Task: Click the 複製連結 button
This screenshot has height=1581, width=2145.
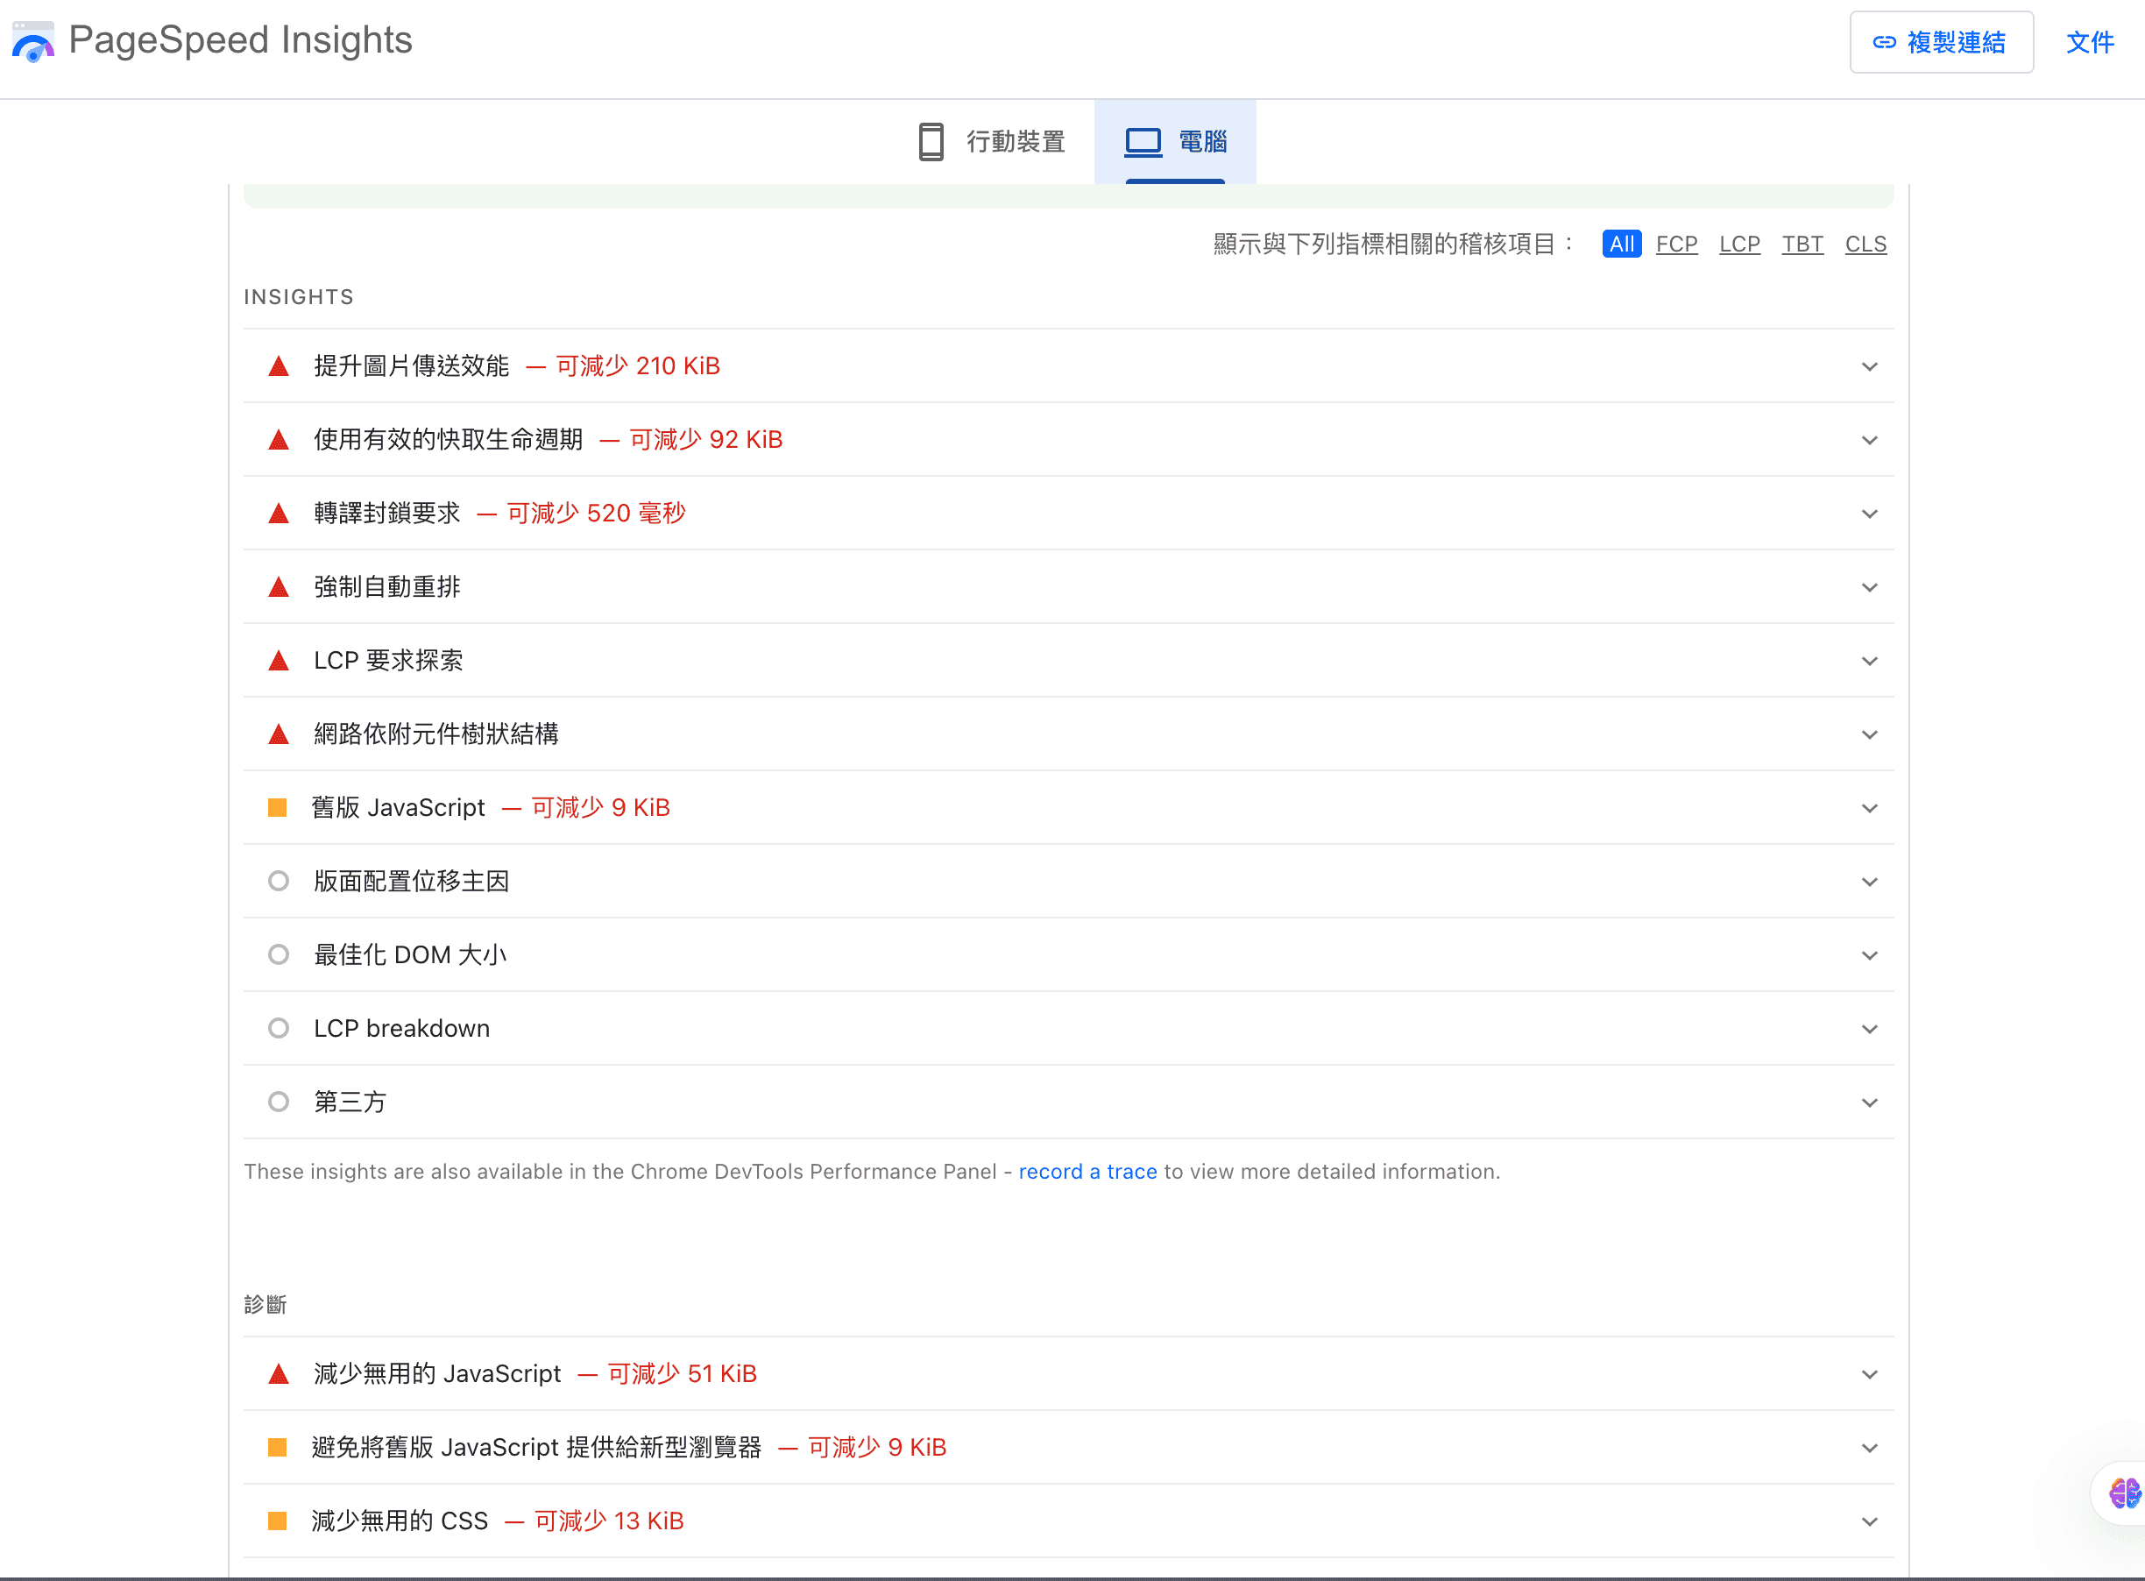Action: (1941, 42)
